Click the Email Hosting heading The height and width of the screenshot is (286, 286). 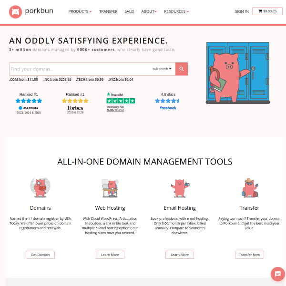coord(180,208)
